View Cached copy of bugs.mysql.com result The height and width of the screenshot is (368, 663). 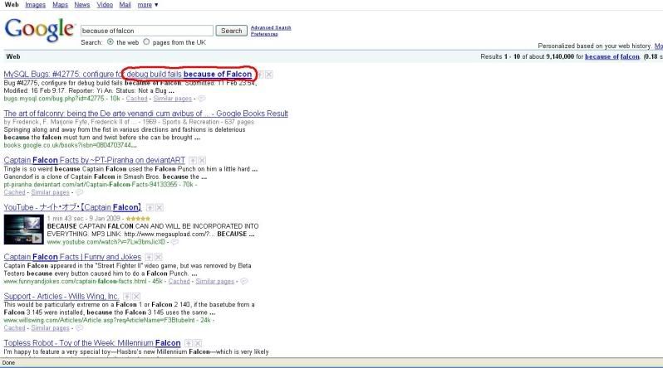tap(136, 99)
